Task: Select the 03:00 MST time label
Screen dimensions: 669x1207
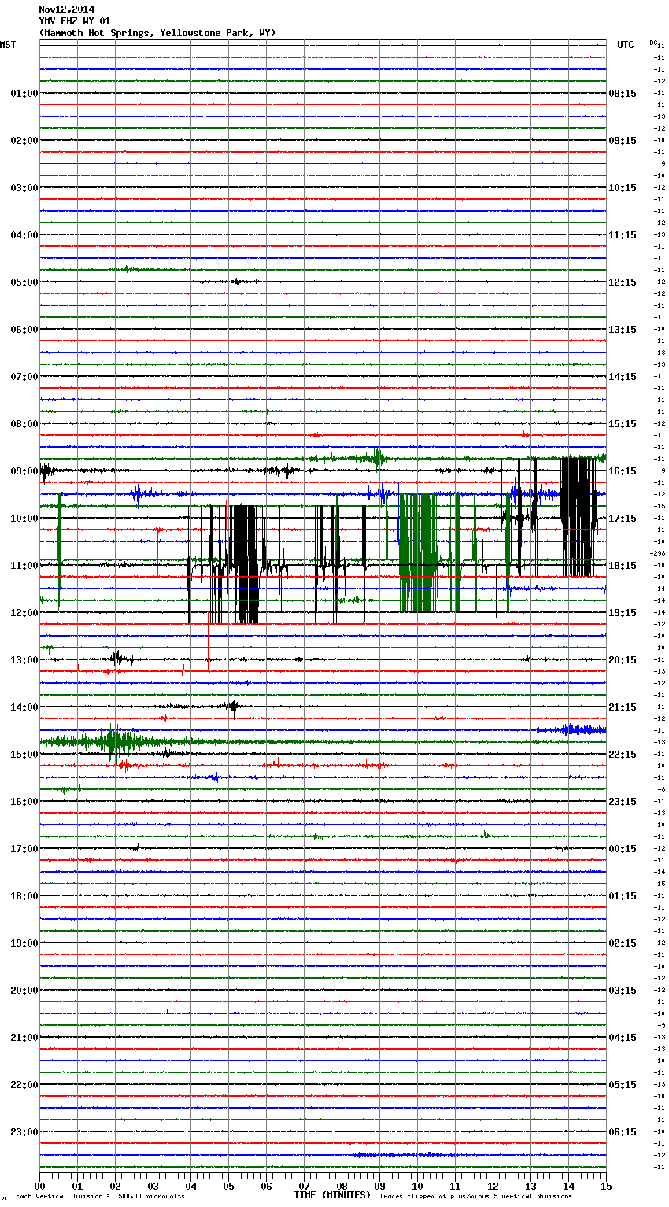Action: (x=24, y=188)
